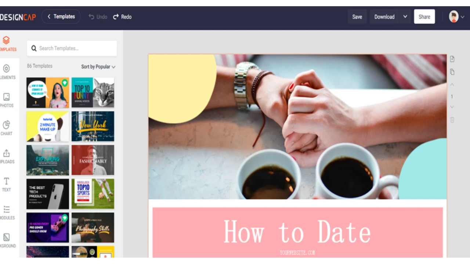470x264 pixels.
Task: Open the Chart sidebar tab
Action: [6, 128]
